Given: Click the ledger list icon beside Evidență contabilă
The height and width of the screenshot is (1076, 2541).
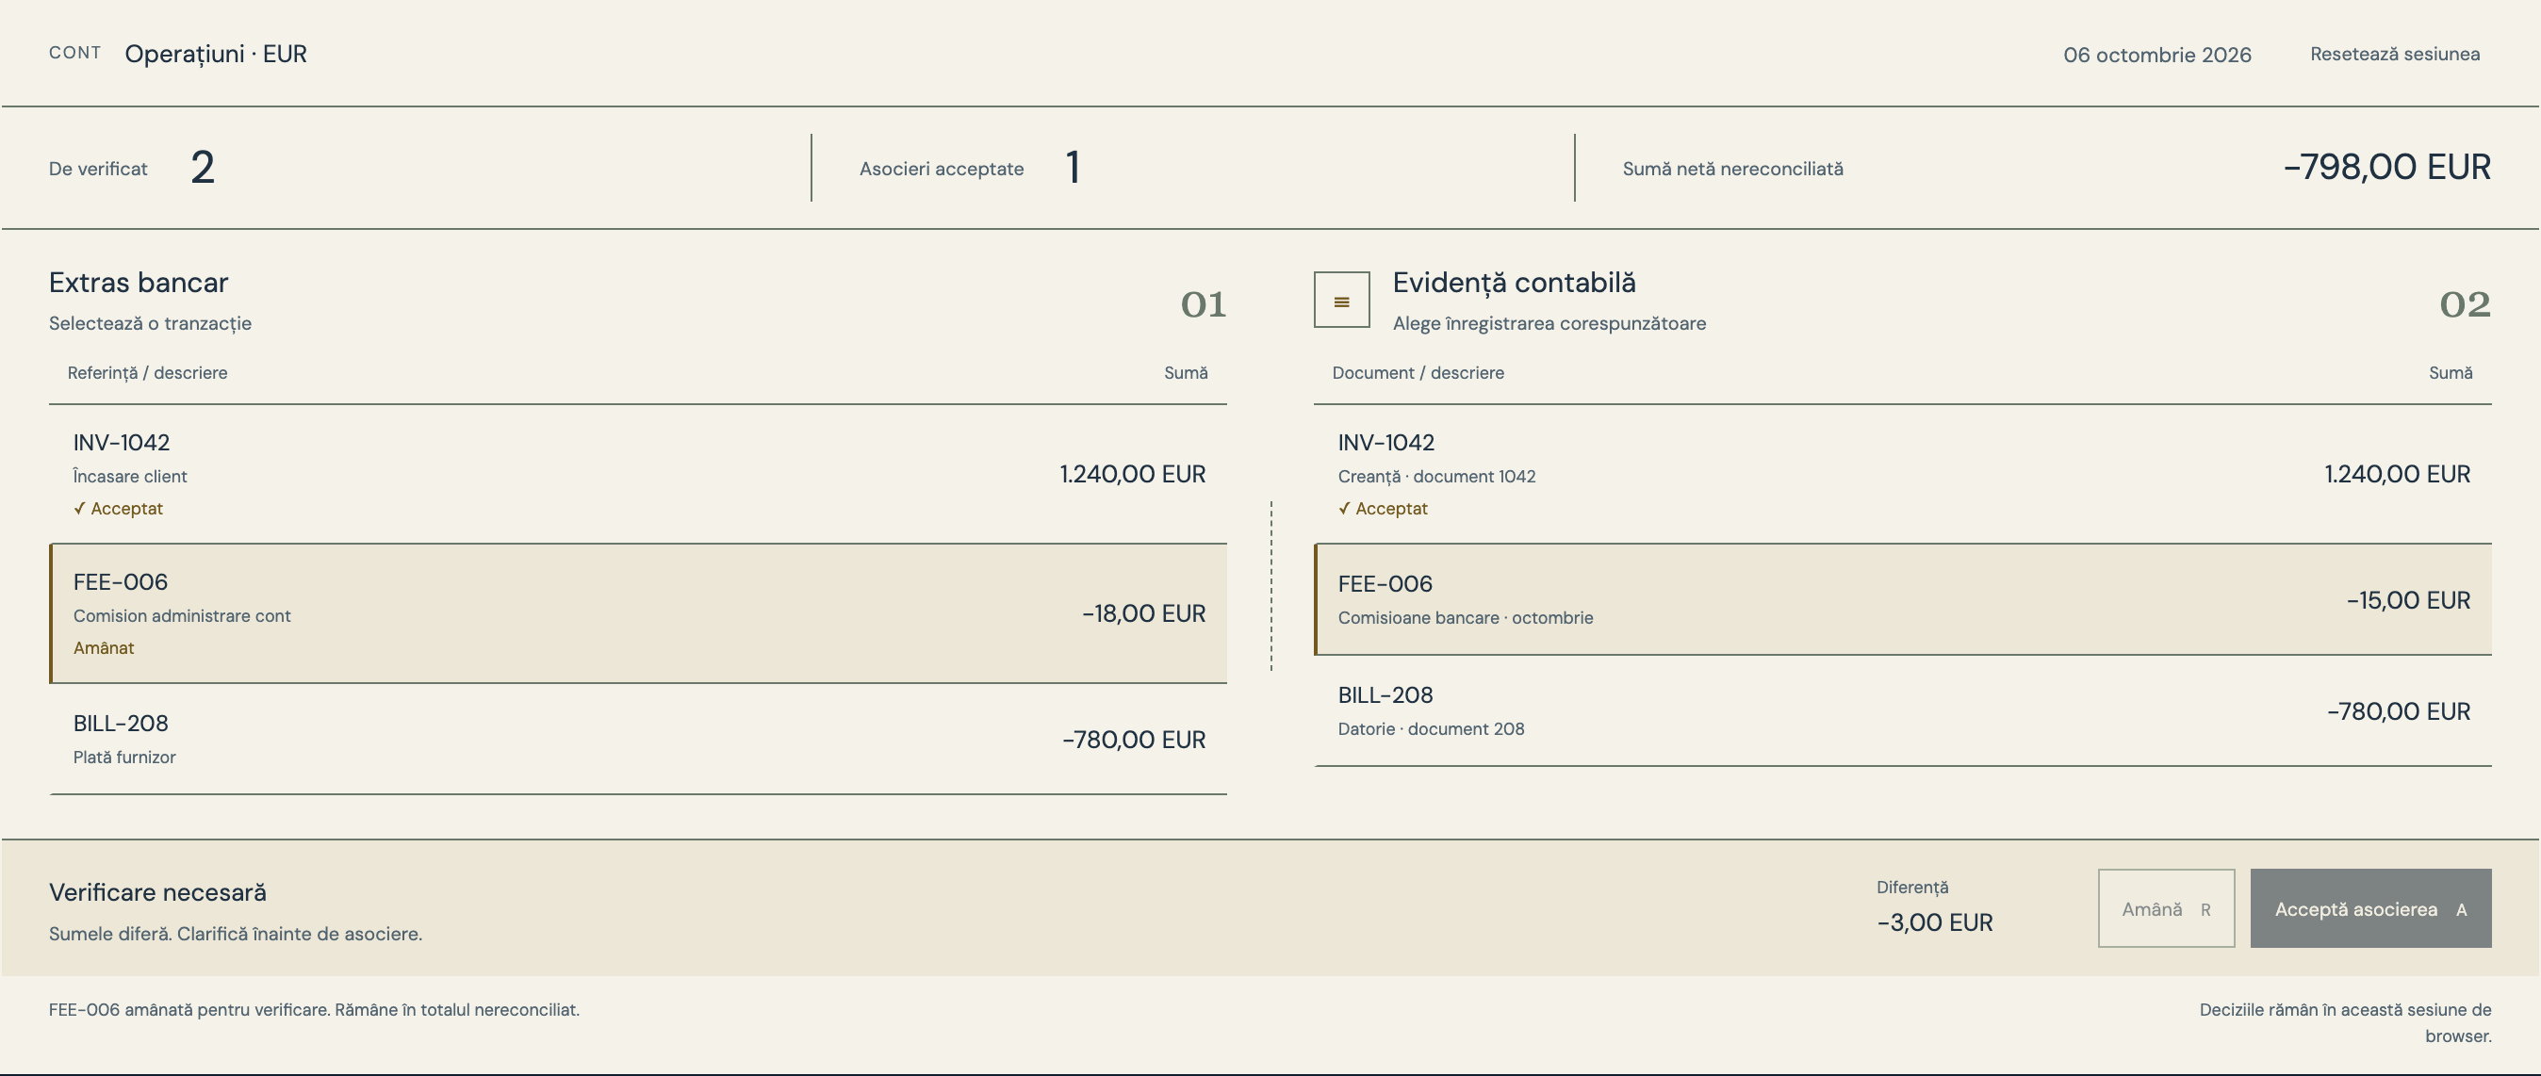Looking at the screenshot, I should click(1341, 300).
